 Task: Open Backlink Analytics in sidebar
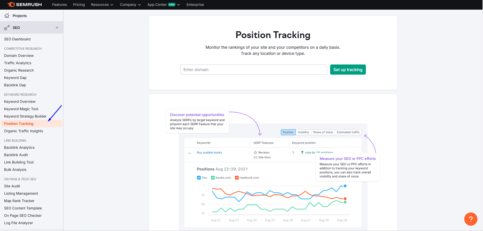(x=19, y=147)
